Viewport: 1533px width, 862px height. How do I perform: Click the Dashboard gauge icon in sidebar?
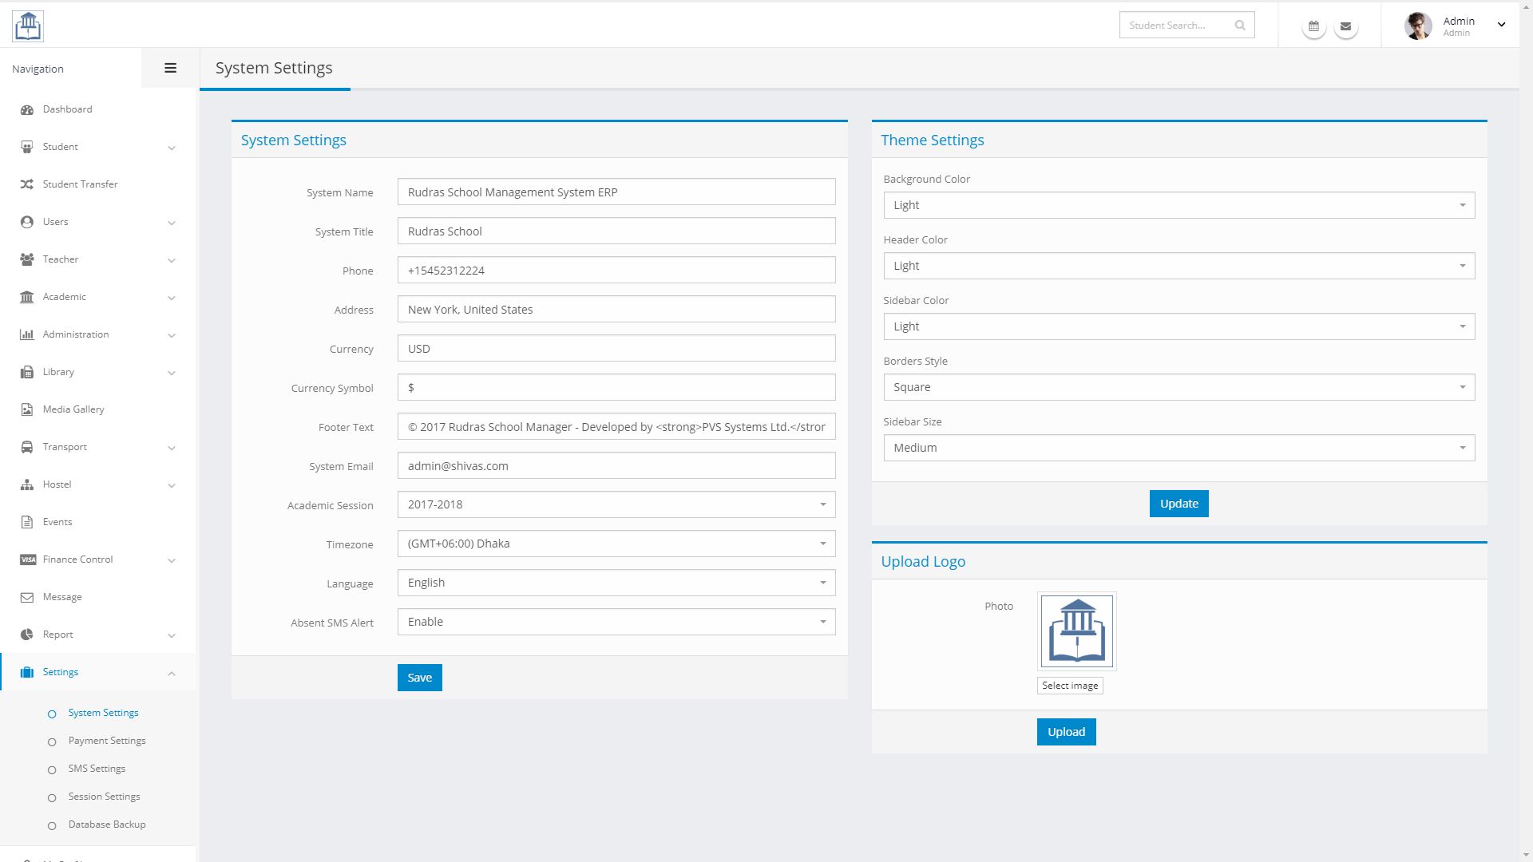pos(27,110)
